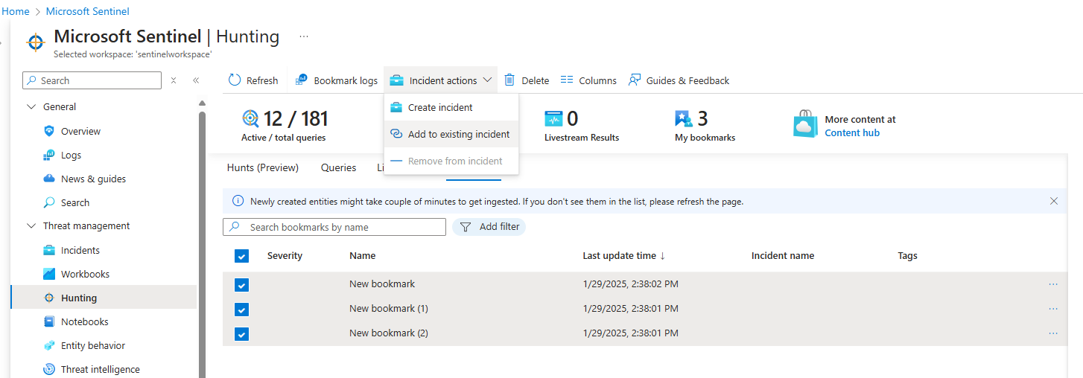1083x378 pixels.
Task: Choose 'Create incident' from the menu
Action: pos(439,107)
